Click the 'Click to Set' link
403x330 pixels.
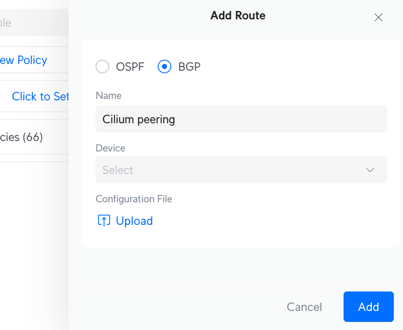pos(40,97)
